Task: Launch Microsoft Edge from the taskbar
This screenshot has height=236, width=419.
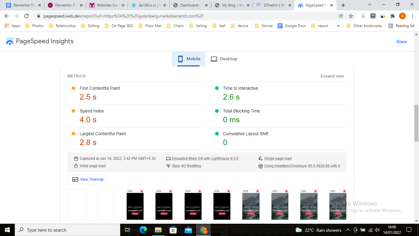Action: point(143,230)
